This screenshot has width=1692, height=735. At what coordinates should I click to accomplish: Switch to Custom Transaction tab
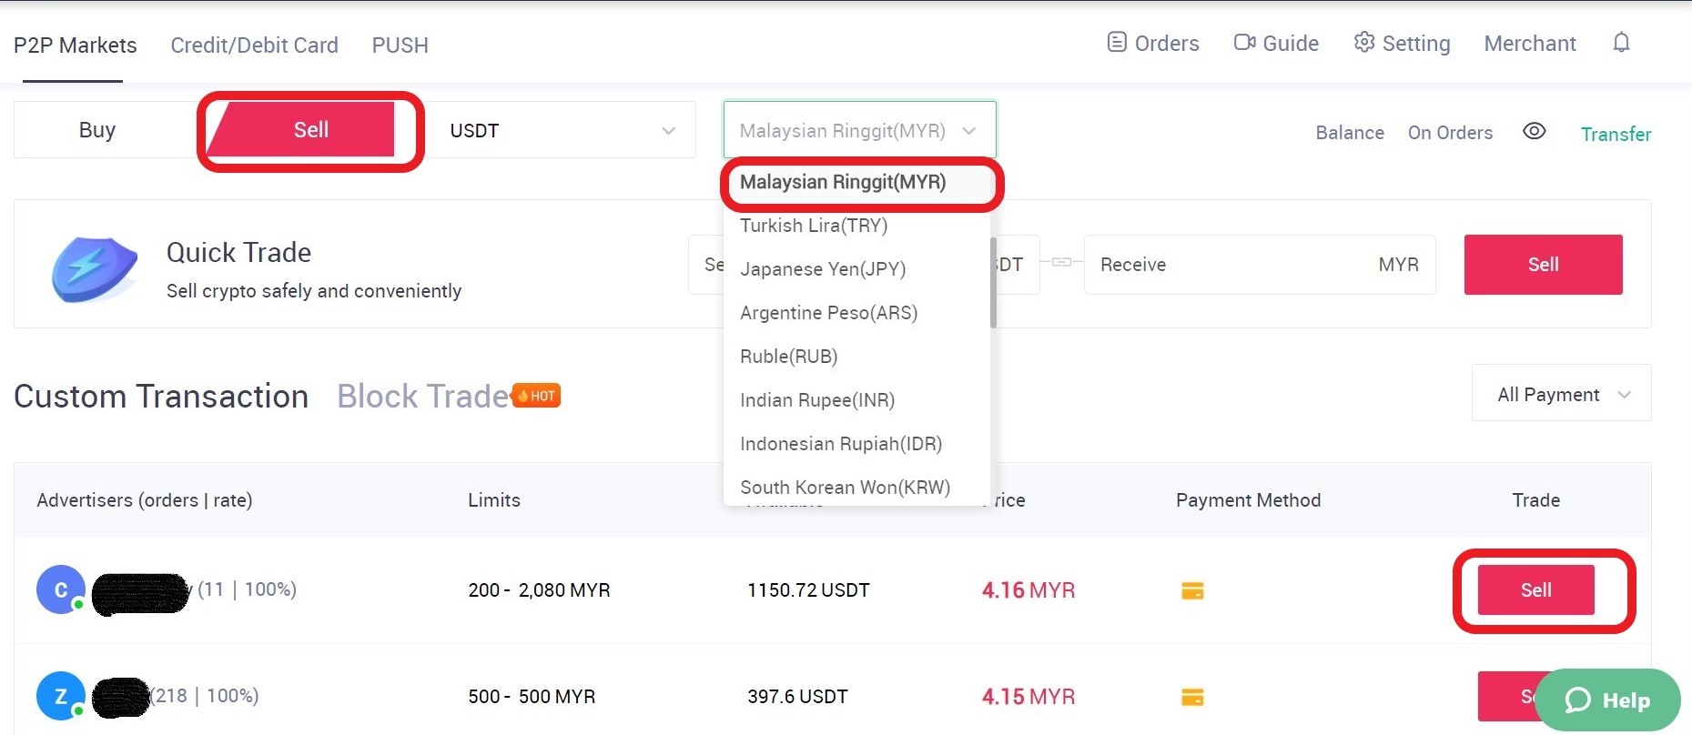pos(161,397)
